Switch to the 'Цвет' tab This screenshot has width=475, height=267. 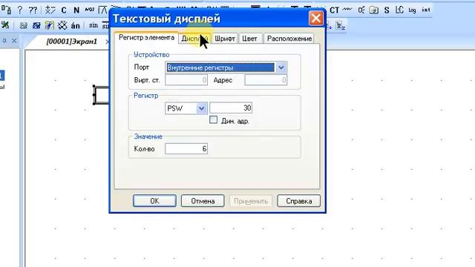click(249, 39)
